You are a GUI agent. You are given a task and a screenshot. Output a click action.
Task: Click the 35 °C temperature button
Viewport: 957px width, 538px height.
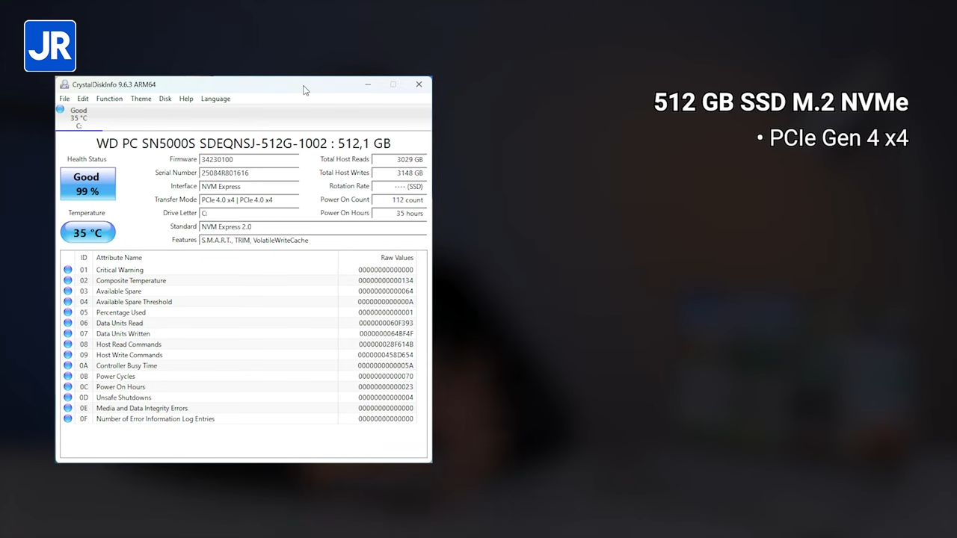click(87, 232)
